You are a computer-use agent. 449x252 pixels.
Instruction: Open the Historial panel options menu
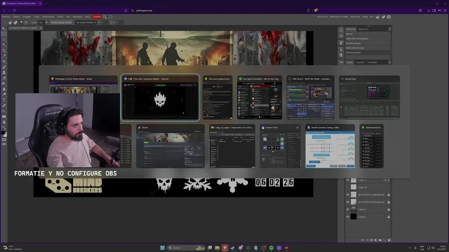point(389,29)
